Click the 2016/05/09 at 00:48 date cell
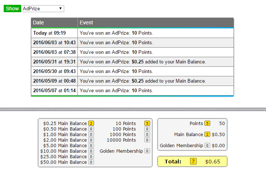Image resolution: width=266 pixels, height=173 pixels. pyautogui.click(x=54, y=81)
